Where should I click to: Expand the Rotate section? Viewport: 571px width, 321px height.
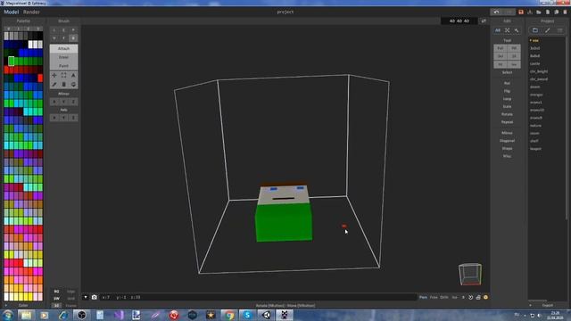tap(508, 114)
